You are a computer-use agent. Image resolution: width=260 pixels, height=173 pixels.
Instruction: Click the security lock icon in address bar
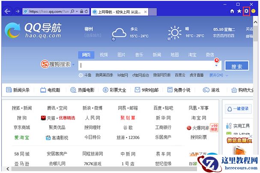pos(81,12)
